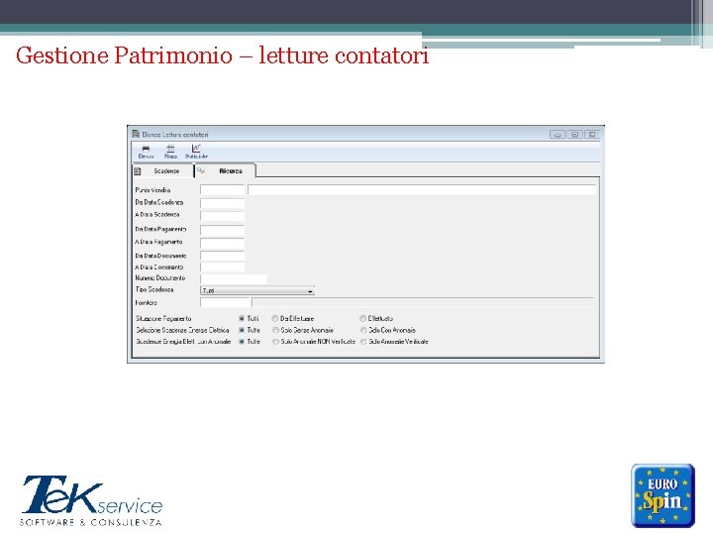Focus the Da Data Documento field
The image size is (713, 535).
223,257
